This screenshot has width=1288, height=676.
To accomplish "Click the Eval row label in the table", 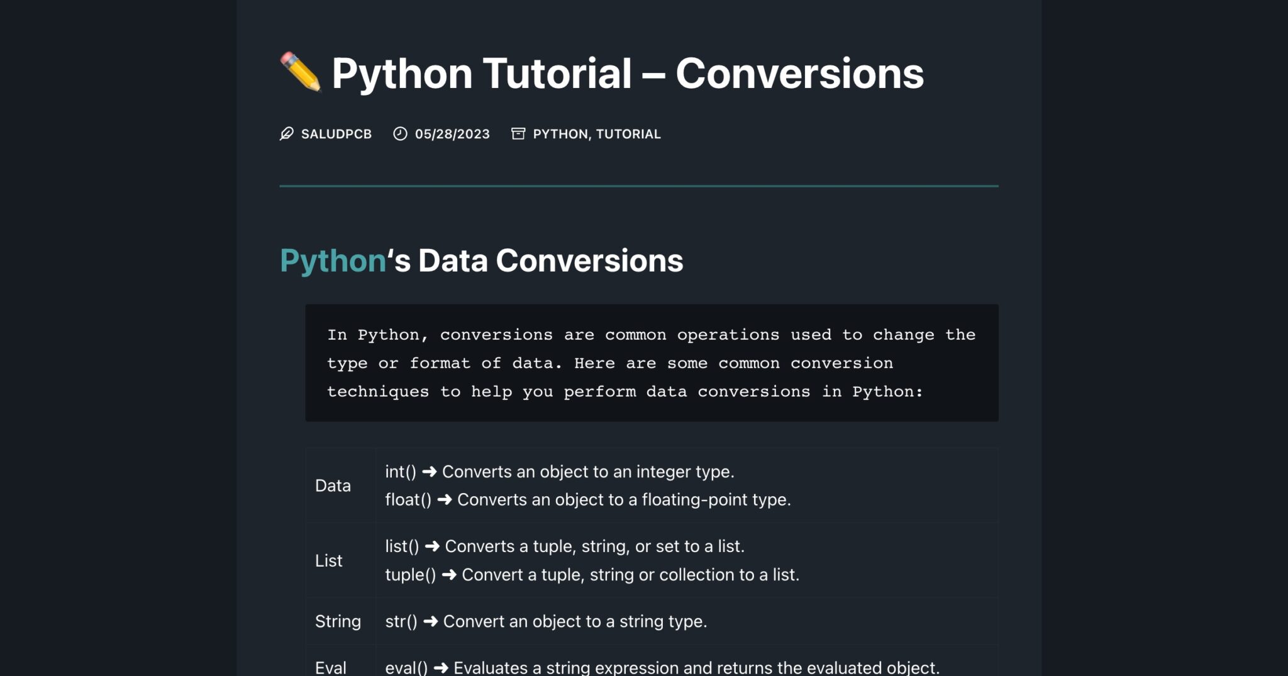I will 330,667.
